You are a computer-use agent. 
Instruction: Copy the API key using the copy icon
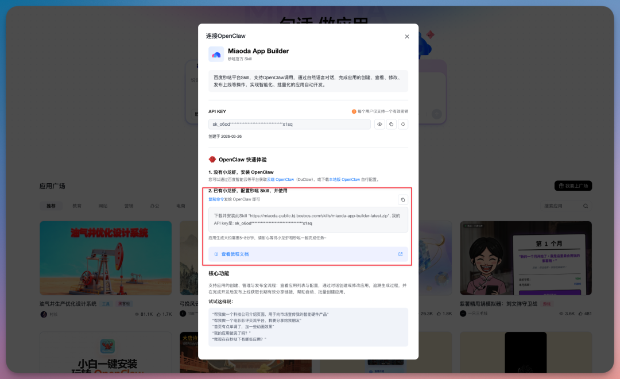[x=391, y=124]
